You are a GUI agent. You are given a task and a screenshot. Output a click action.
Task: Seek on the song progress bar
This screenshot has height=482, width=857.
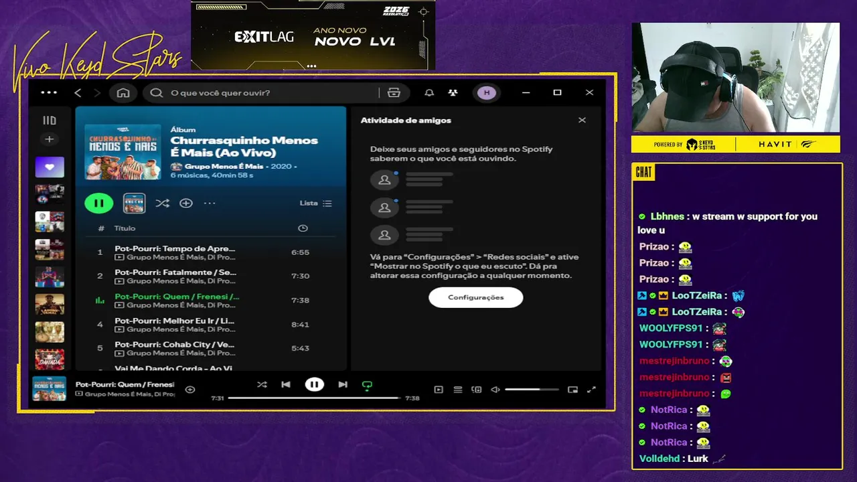point(315,398)
